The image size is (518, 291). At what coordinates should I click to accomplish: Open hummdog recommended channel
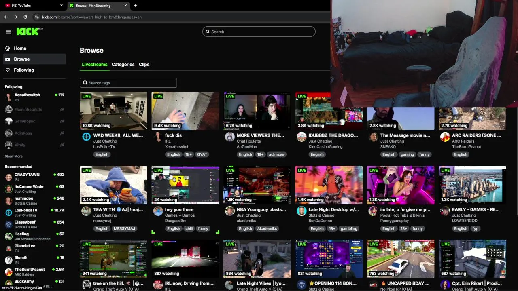(x=34, y=201)
